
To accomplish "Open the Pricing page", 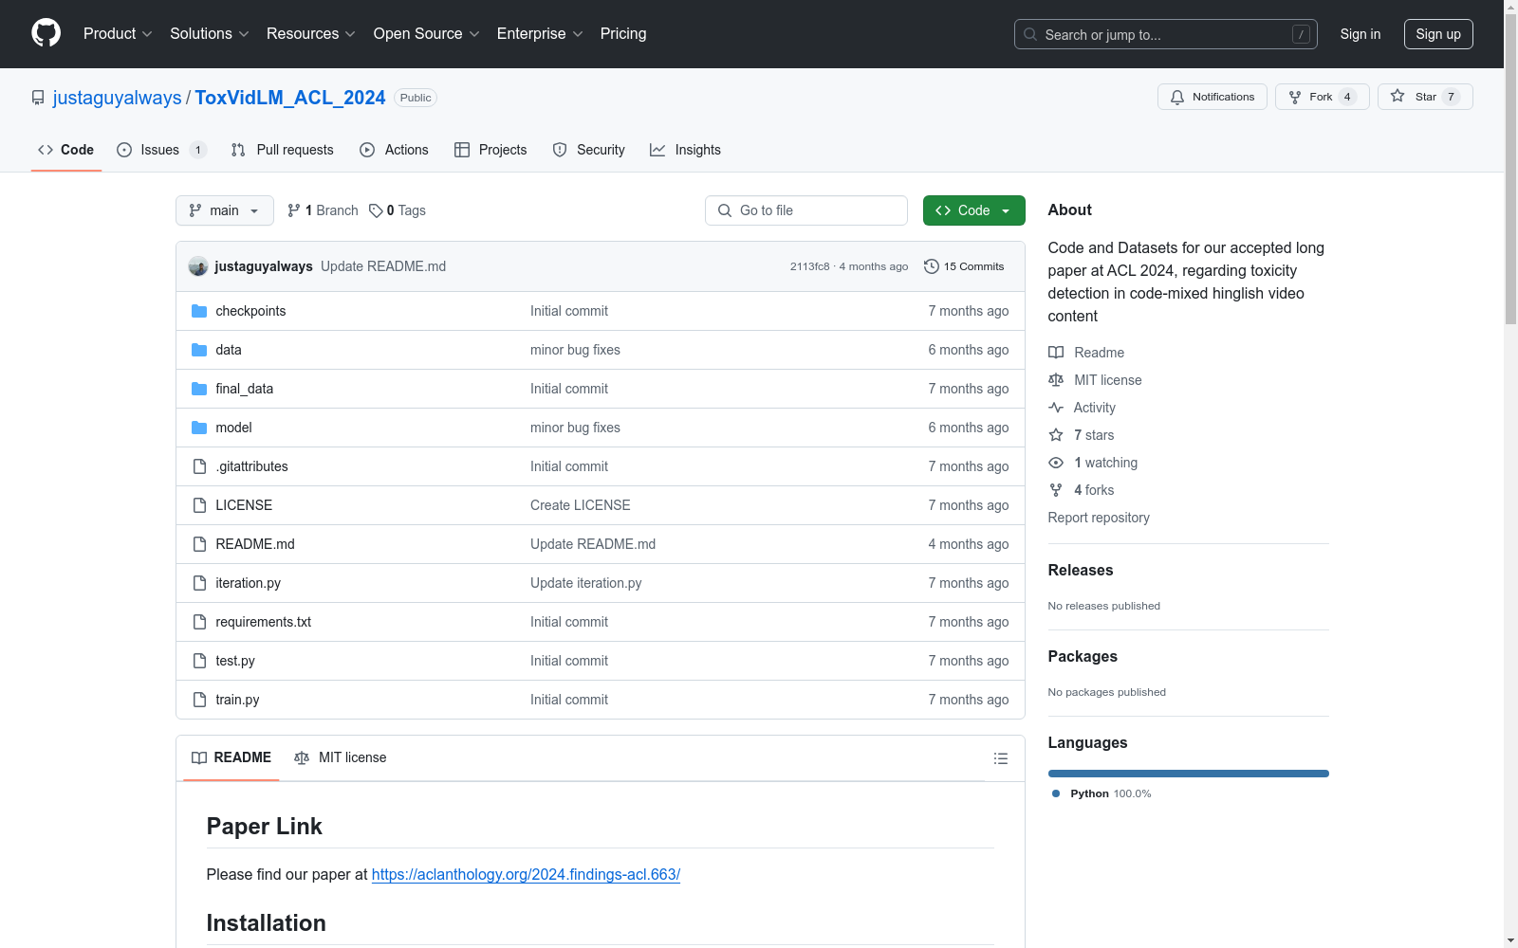I will coord(623,33).
